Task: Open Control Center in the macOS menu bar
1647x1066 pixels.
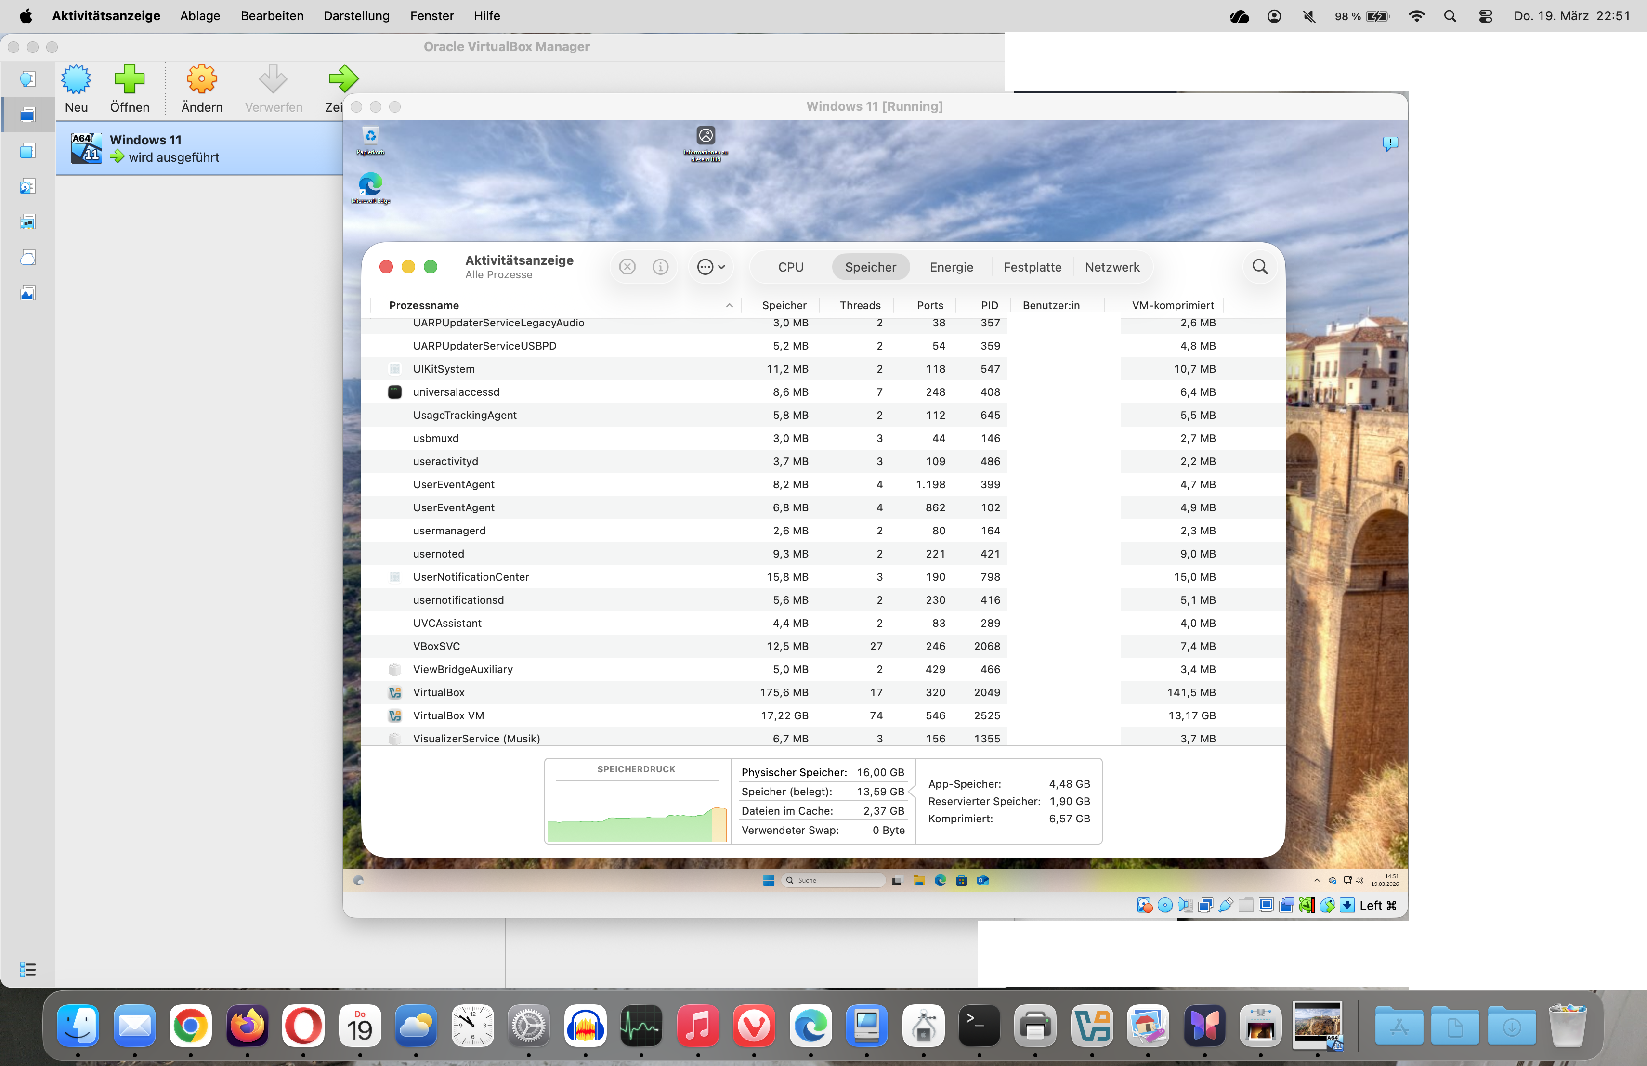Action: click(x=1485, y=16)
